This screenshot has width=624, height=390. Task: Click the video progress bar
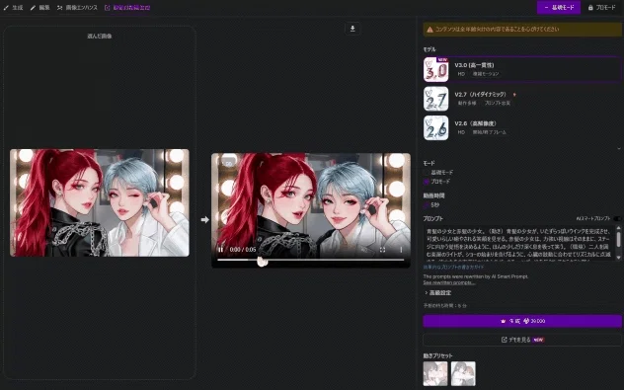click(x=310, y=260)
